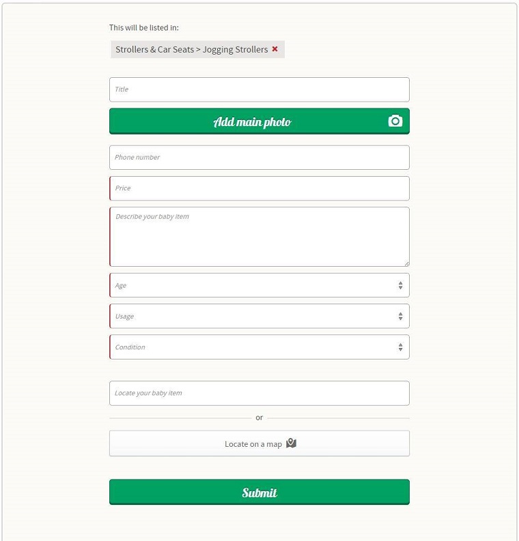Open the Condition dropdown arrows
519x541 pixels.
(400, 347)
